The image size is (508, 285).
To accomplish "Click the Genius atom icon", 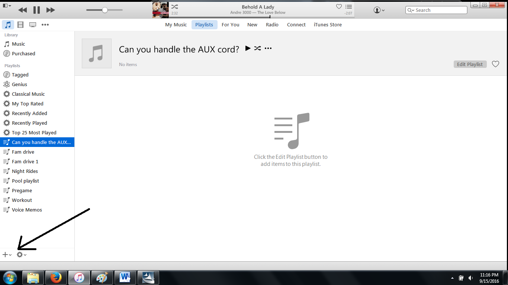I will tap(6, 84).
